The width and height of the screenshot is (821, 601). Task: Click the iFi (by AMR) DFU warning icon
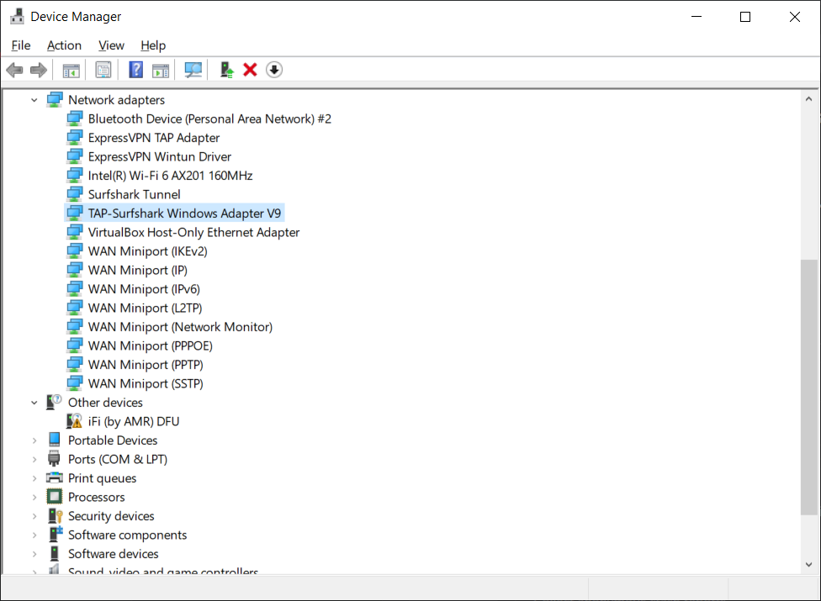[74, 421]
